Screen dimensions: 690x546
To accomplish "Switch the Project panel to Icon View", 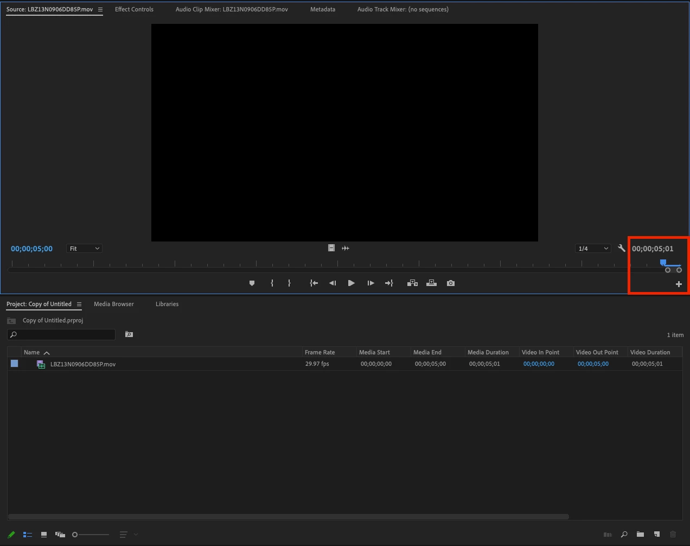I will tap(44, 535).
